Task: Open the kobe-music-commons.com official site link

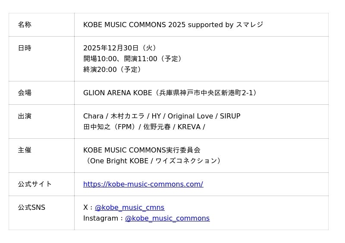Action: [x=143, y=184]
